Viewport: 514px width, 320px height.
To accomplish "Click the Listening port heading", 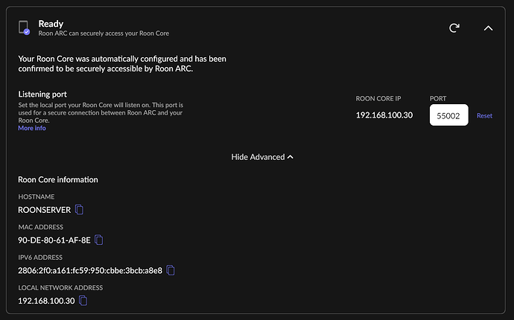I will pyautogui.click(x=42, y=95).
